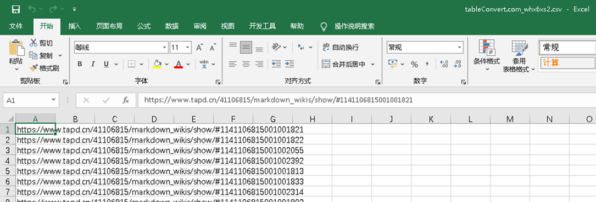Align text right
Viewport: 596px width, 202px height.
click(x=259, y=64)
